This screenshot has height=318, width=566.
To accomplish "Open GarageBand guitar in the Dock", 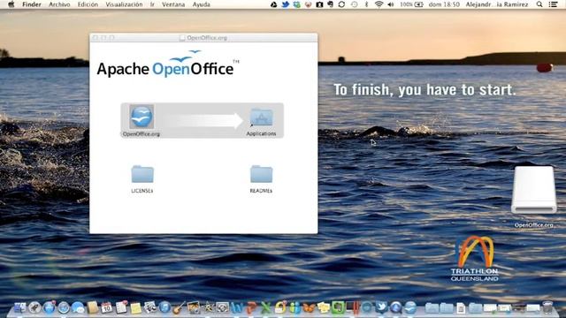I will 179,307.
